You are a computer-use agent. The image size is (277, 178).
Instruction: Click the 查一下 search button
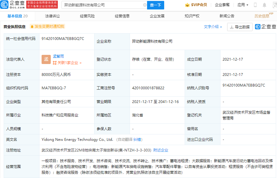tap(156, 5)
